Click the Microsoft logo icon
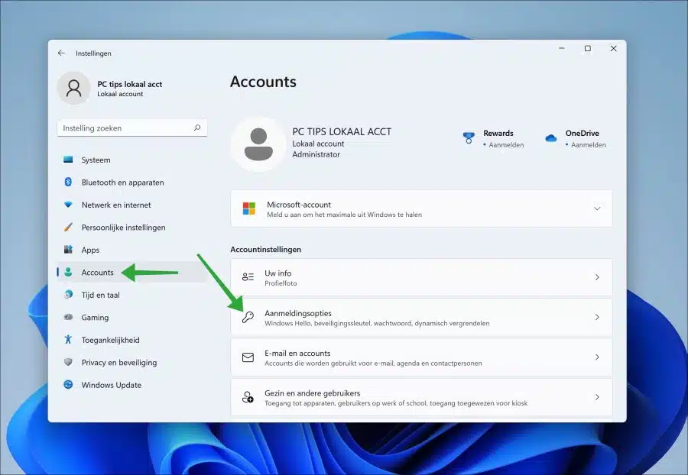The height and width of the screenshot is (475, 688). click(x=248, y=208)
